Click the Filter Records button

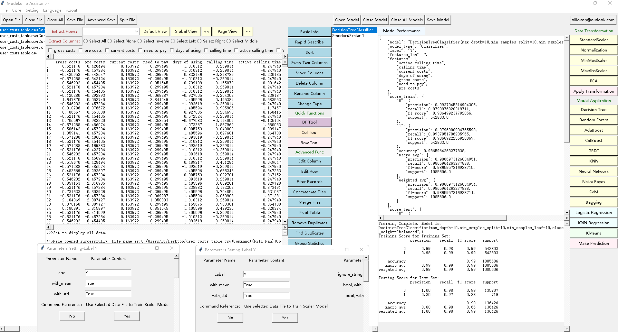pyautogui.click(x=309, y=181)
